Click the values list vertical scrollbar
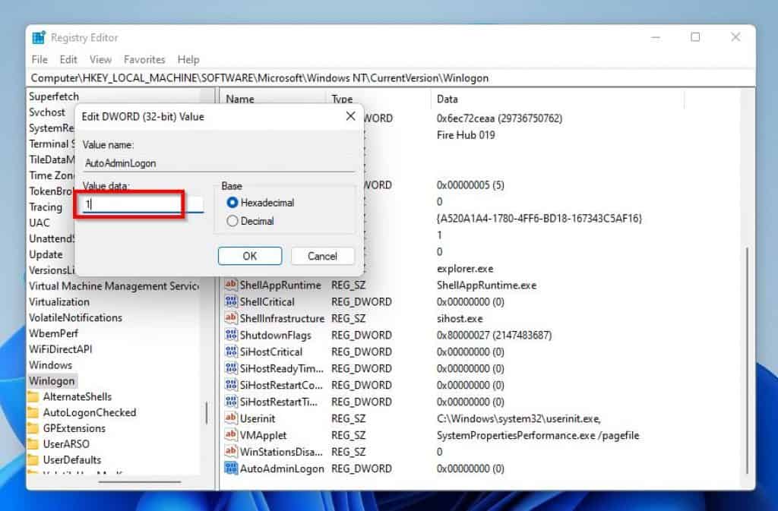 coord(748,361)
